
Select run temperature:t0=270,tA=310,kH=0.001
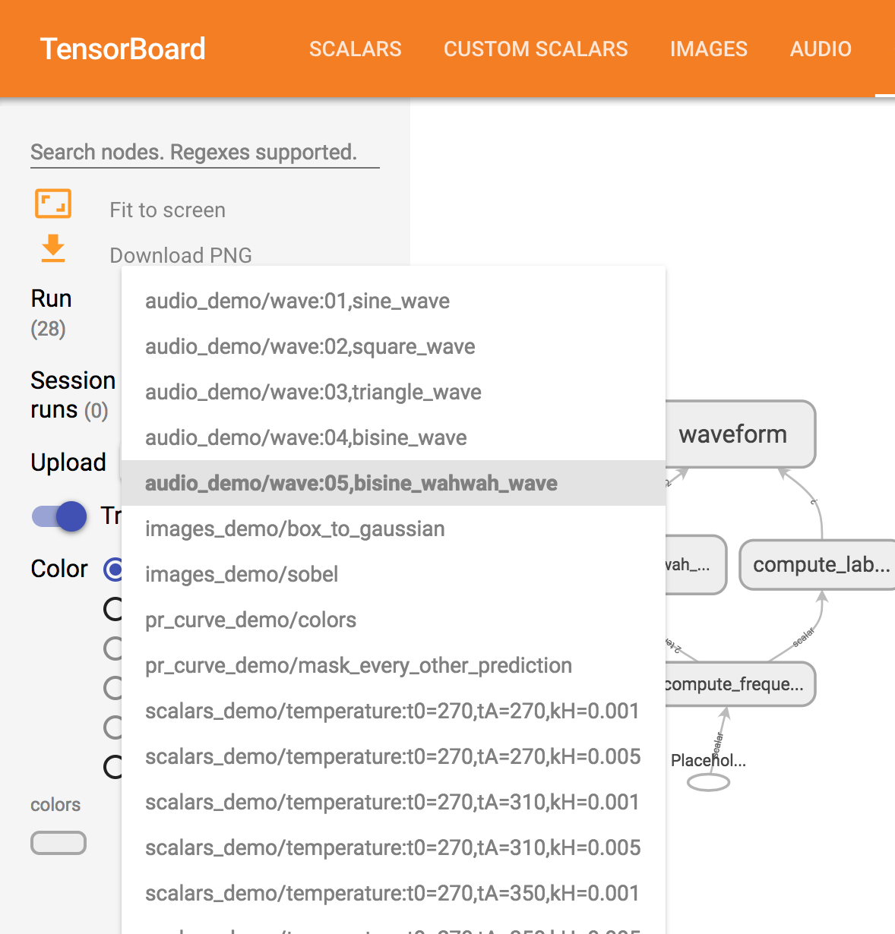394,802
